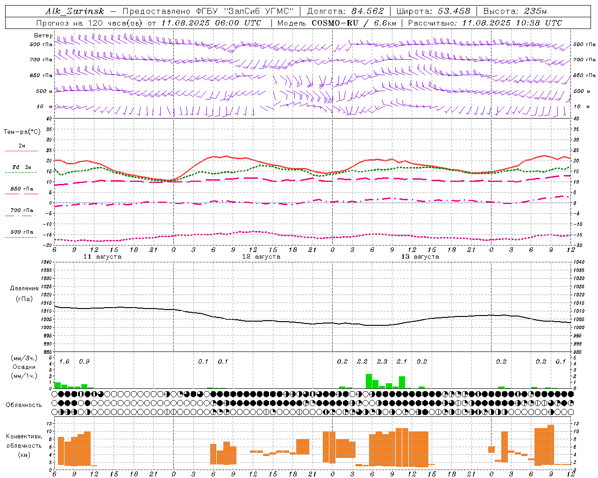Screen dimensions: 598x478
Task: Click the Облачность cloud cover label
Action: (x=24, y=405)
